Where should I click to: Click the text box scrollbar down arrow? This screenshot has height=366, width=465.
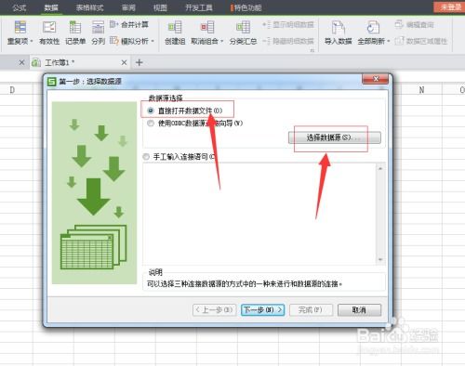click(380, 259)
